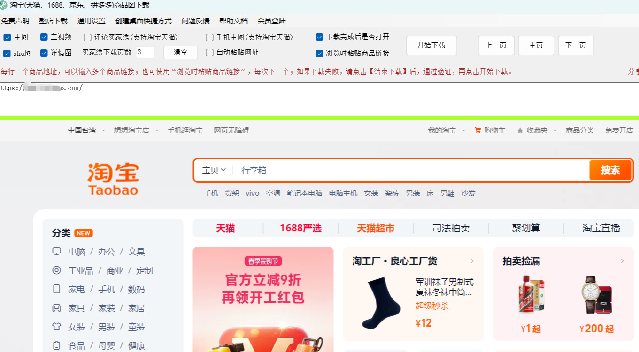Image resolution: width=639 pixels, height=352 pixels.
Task: Switch to the 1688严选 tab
Action: 300,229
